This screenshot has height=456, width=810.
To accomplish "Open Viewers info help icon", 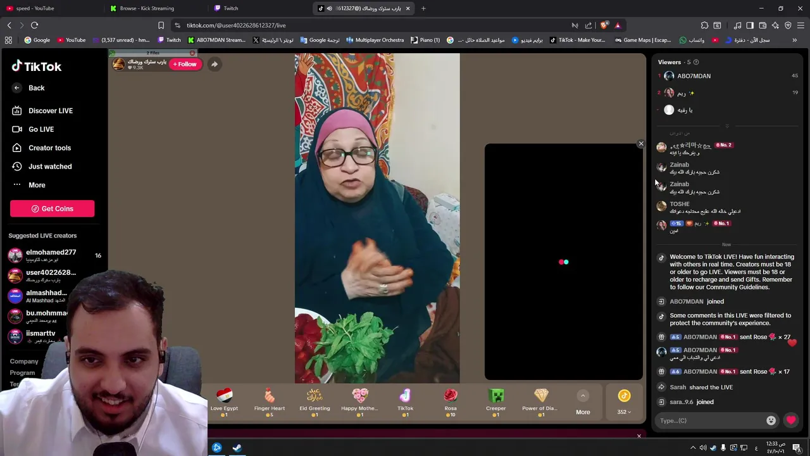I will pos(696,62).
